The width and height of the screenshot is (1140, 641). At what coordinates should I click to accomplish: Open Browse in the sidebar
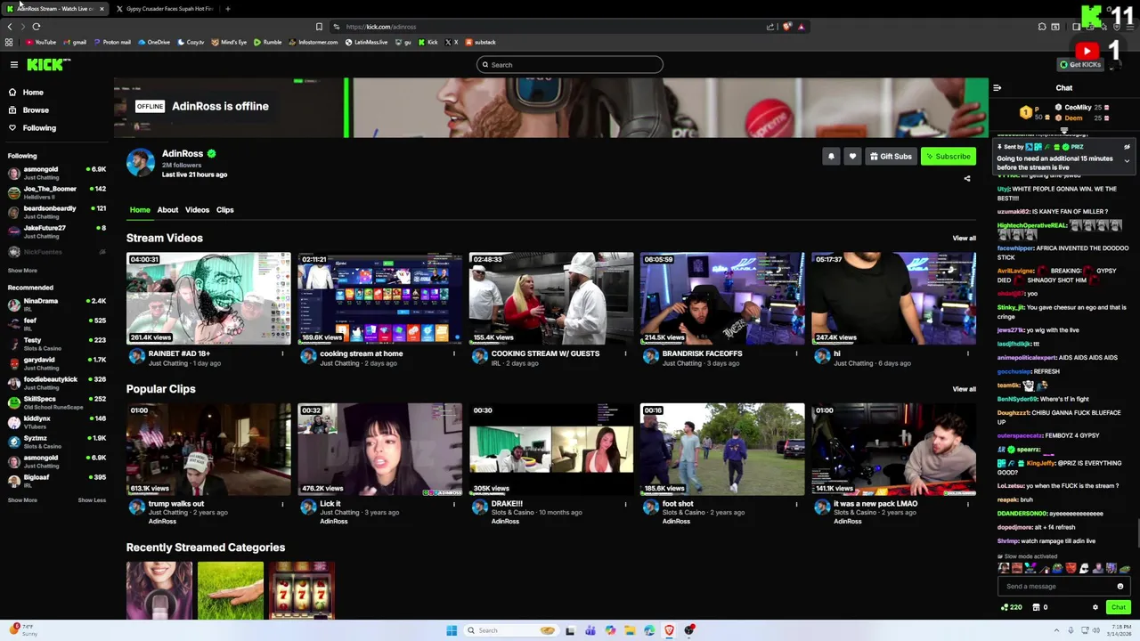pos(36,110)
